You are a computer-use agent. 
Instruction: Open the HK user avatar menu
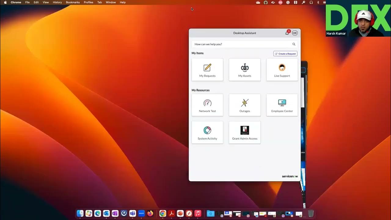click(x=295, y=33)
